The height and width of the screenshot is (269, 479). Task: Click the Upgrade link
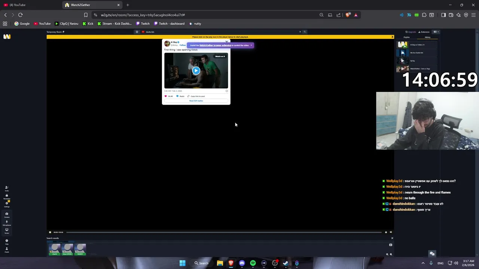[x=411, y=32]
